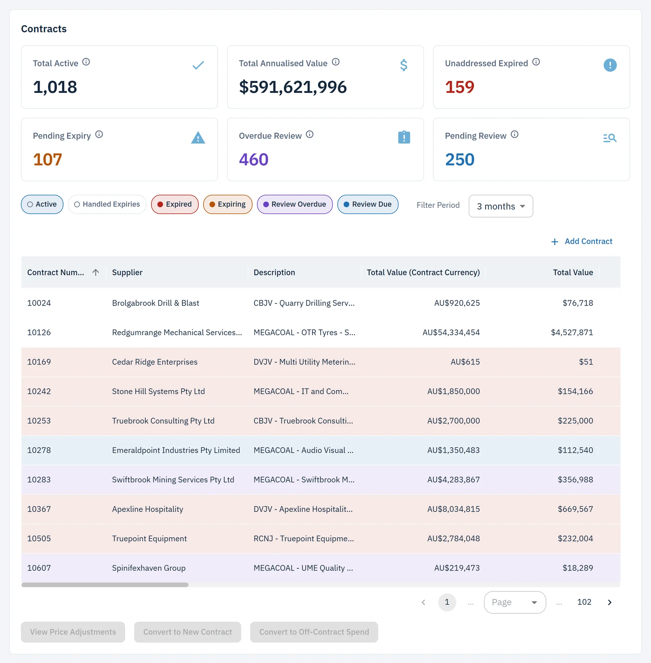651x663 pixels.
Task: Click View Price Adjustments button
Action: (x=73, y=632)
